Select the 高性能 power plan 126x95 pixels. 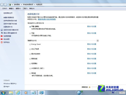30,73
